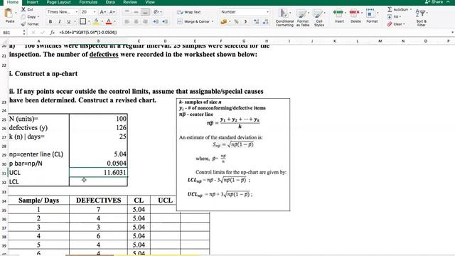Click the decrease indent icon
This screenshot has width=455, height=256.
pos(156,21)
